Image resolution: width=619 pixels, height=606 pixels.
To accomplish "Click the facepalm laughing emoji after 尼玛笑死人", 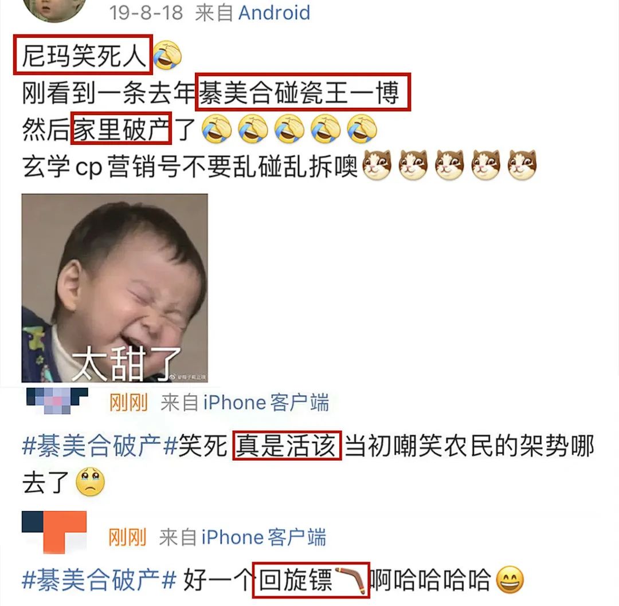I will [167, 55].
